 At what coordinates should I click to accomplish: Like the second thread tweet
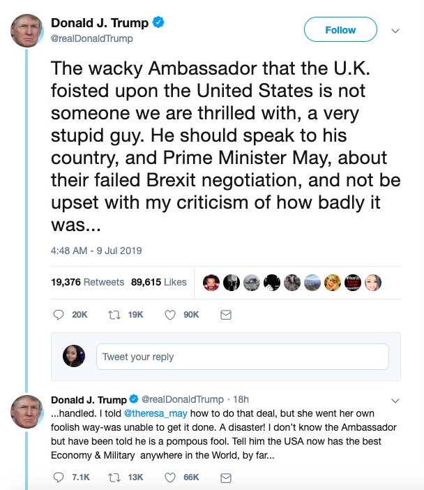[x=169, y=477]
